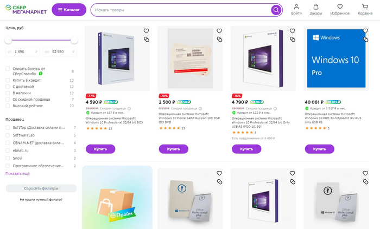Screen dimensions: 380x229
Task: Click the search magnifier button
Action: [x=276, y=10]
